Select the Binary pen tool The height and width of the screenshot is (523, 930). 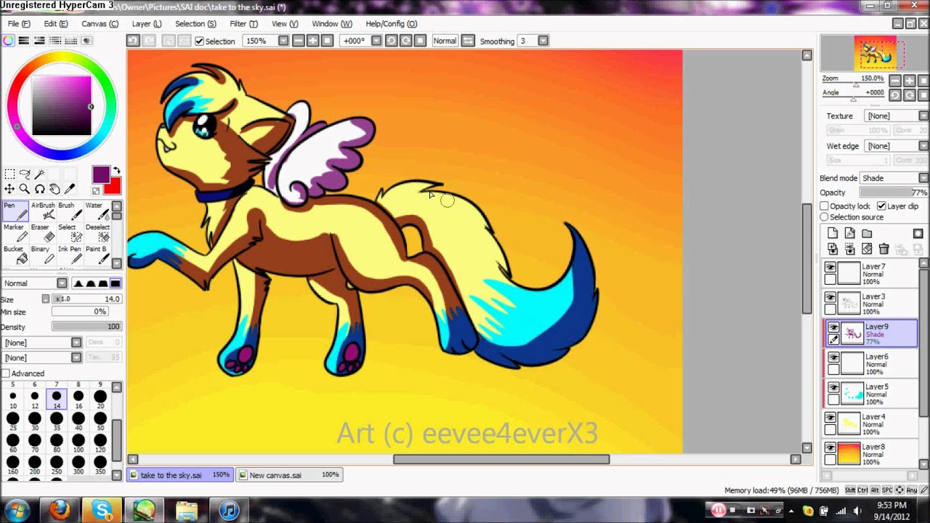(43, 255)
